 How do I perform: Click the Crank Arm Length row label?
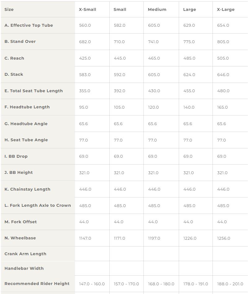pos(25,254)
